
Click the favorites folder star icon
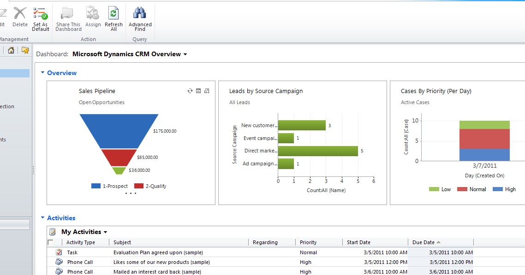[x=25, y=50]
